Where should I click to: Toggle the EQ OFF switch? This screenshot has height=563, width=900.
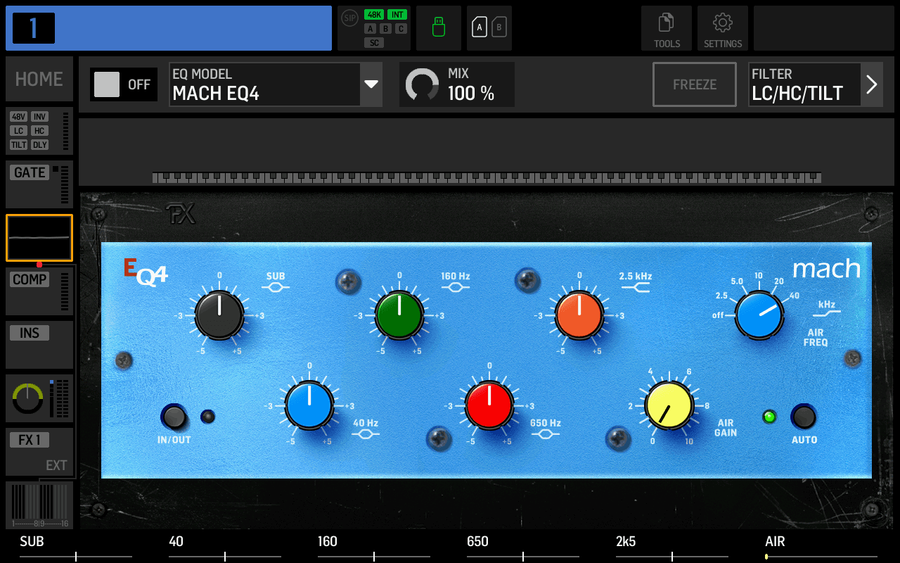click(124, 84)
